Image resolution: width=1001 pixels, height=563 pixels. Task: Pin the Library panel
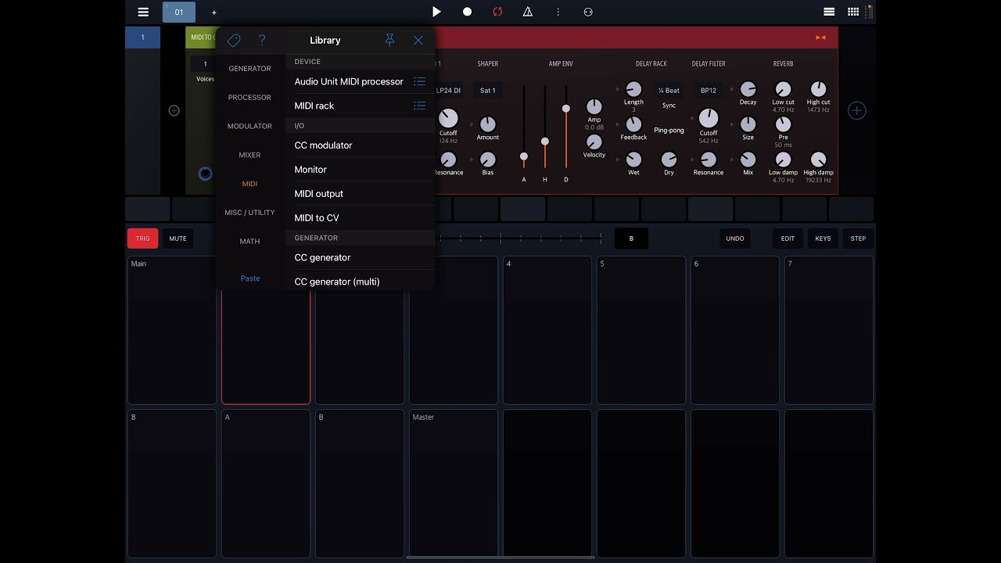coord(389,40)
